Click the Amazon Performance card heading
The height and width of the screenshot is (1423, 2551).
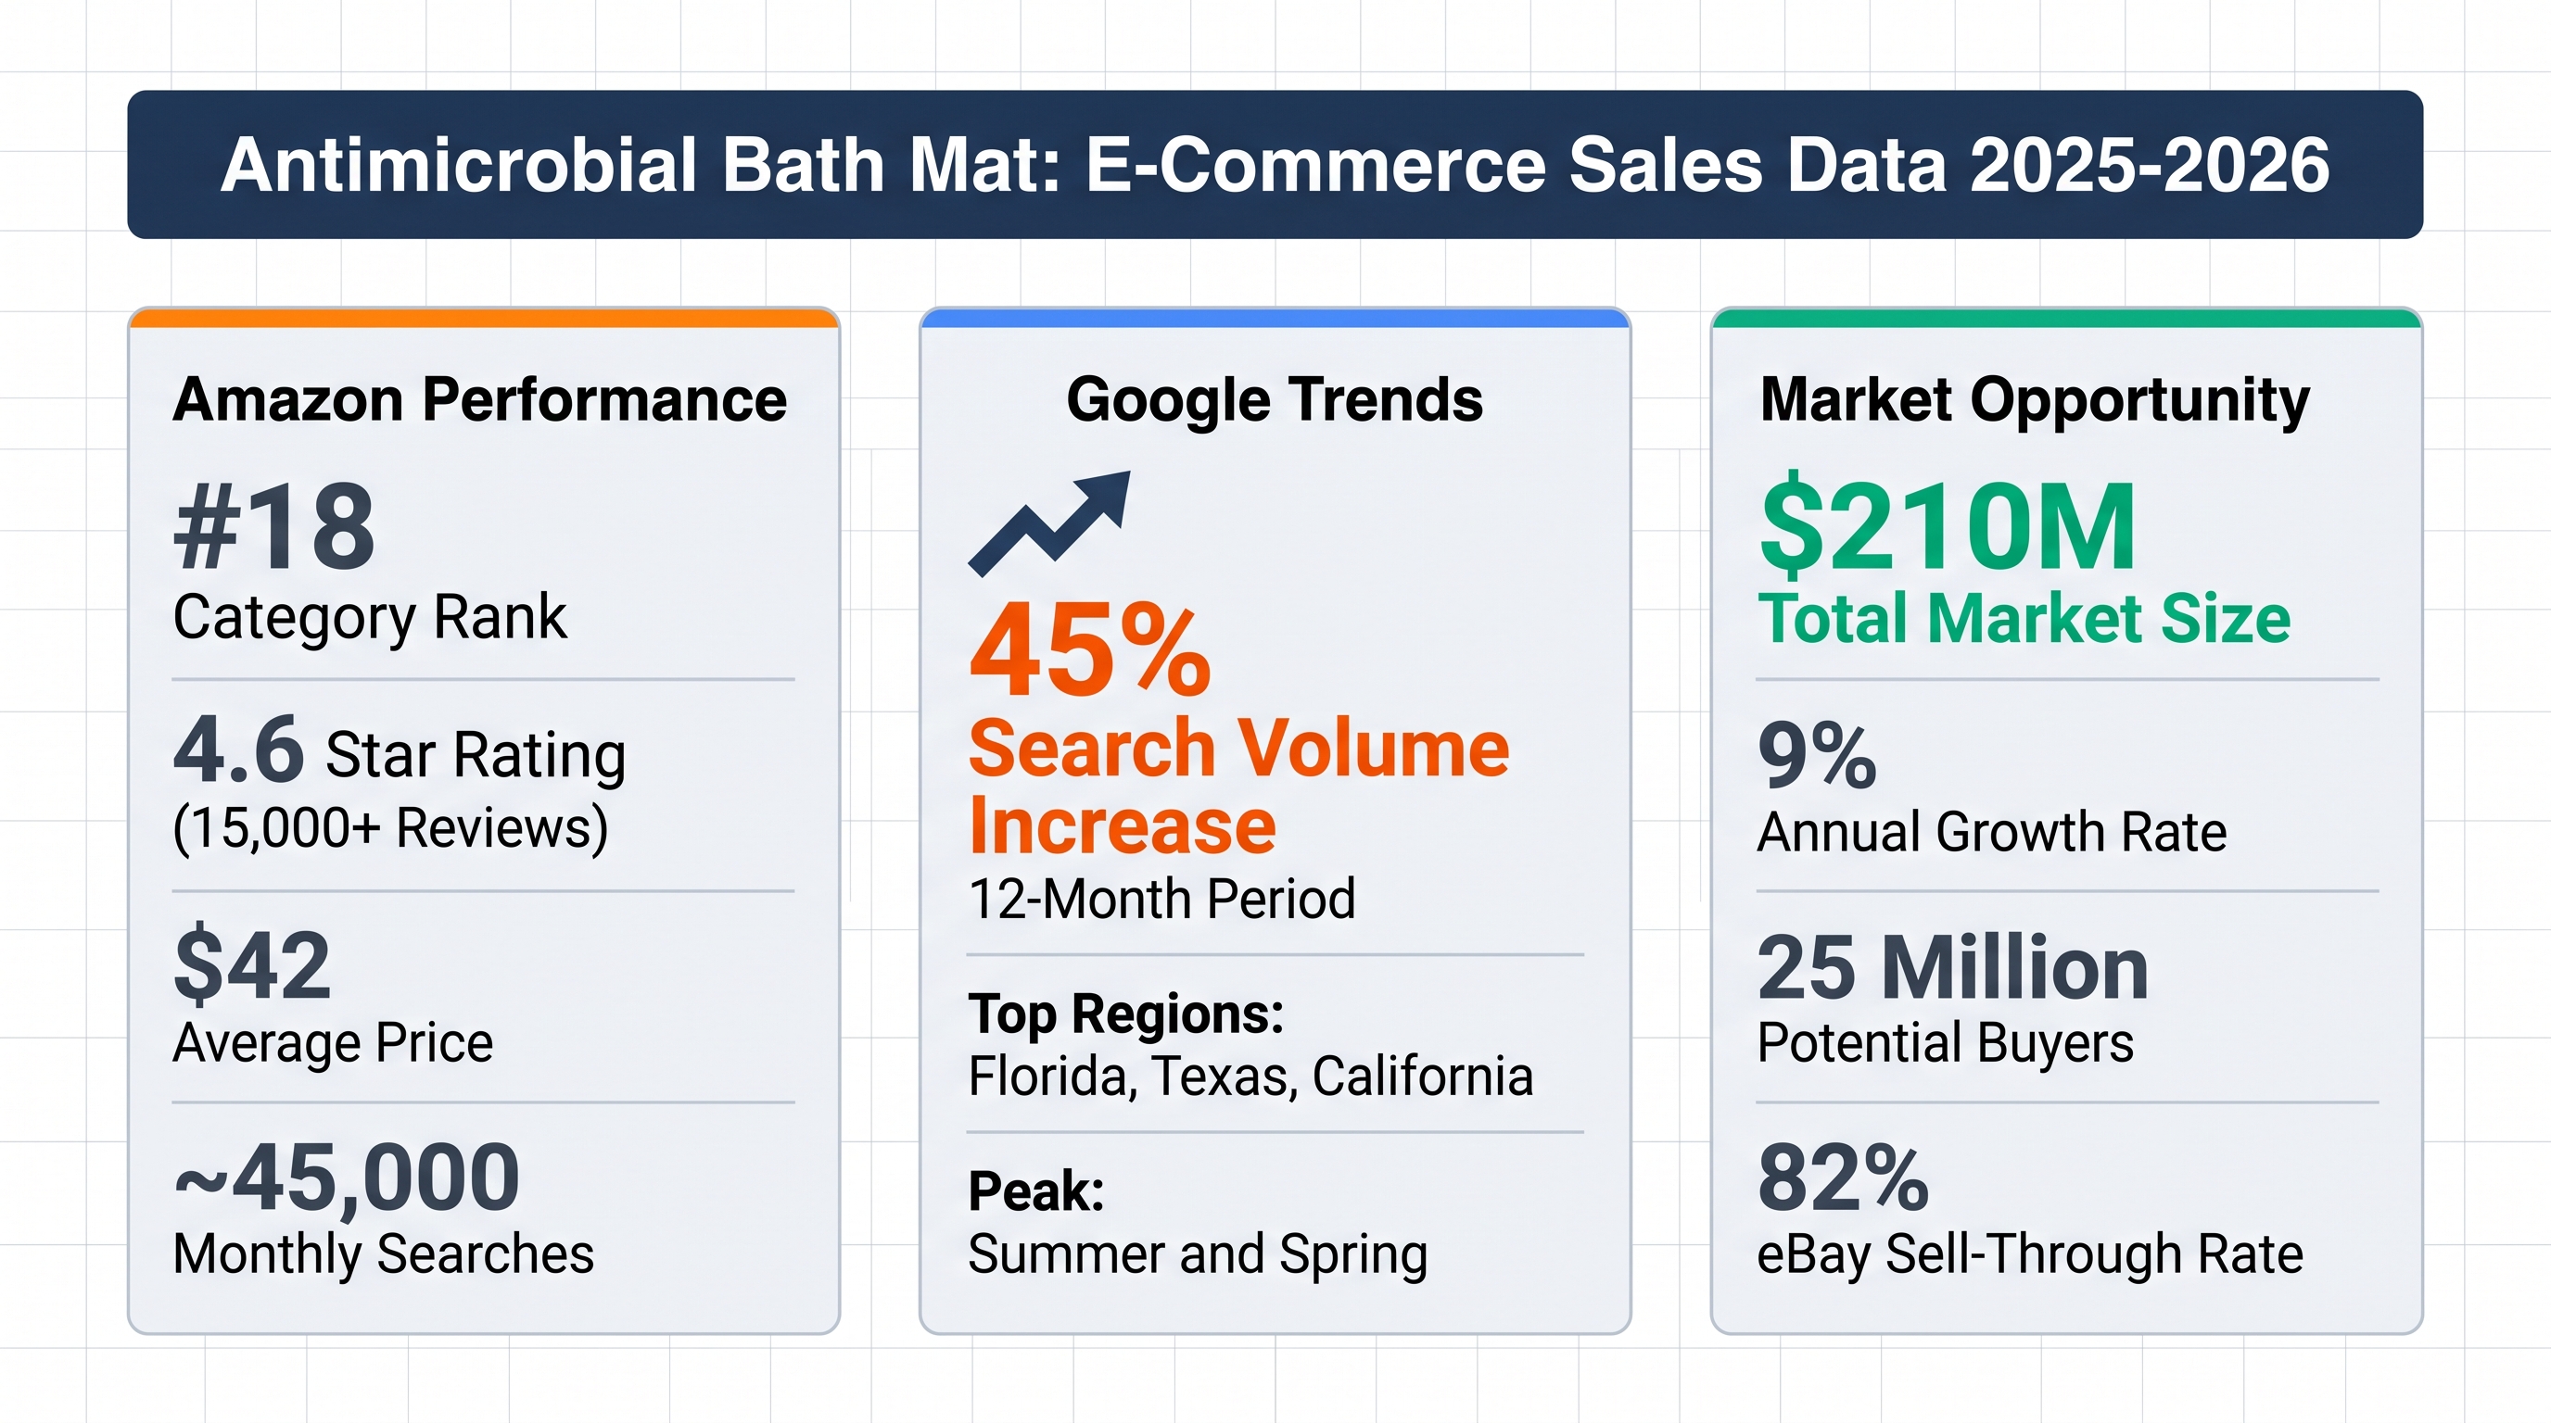(480, 400)
